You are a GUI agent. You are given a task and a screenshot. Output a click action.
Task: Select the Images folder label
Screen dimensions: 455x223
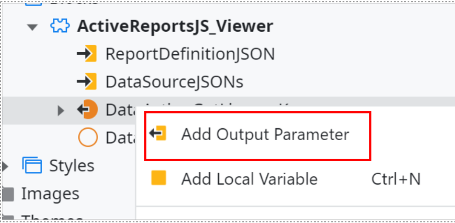[x=50, y=193]
